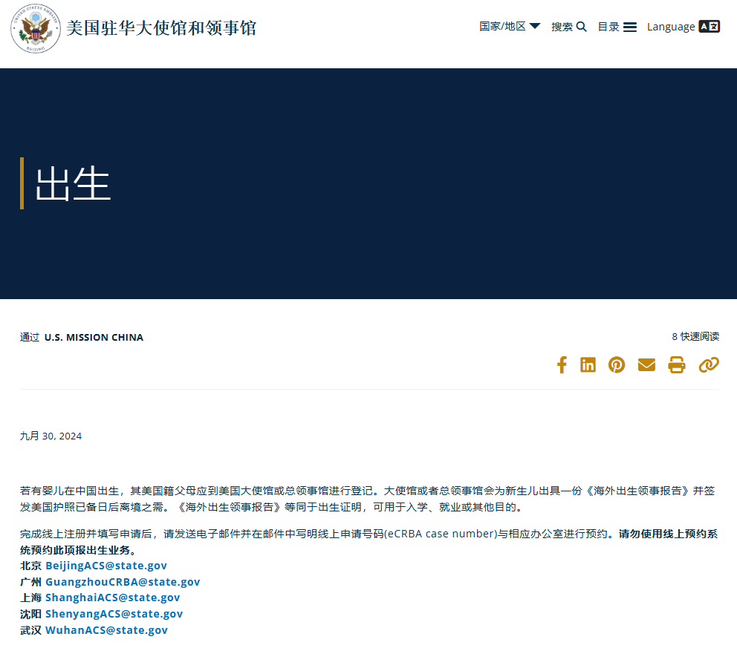737x648 pixels.
Task: Click the 北京 city label
Action: point(31,566)
